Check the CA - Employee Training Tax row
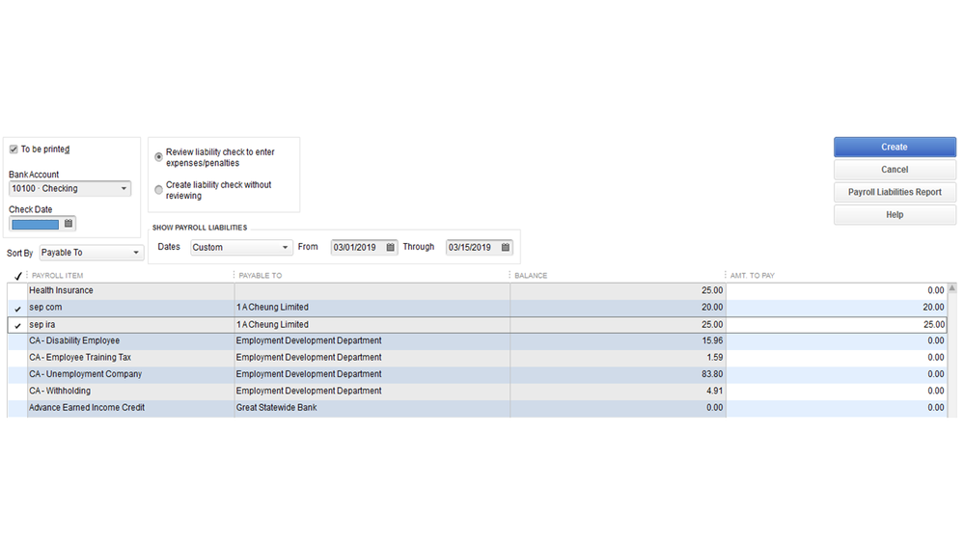 [x=17, y=358]
